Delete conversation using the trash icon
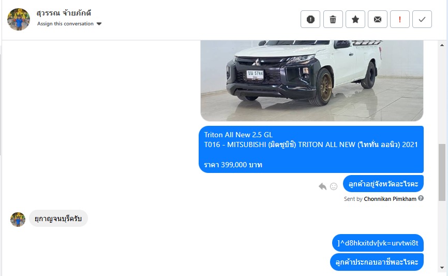Viewport: 448px width, 276px height. (x=333, y=19)
